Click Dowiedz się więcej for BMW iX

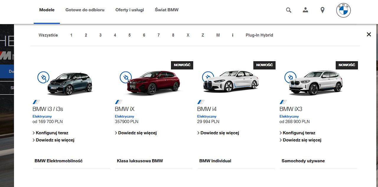tap(137, 133)
